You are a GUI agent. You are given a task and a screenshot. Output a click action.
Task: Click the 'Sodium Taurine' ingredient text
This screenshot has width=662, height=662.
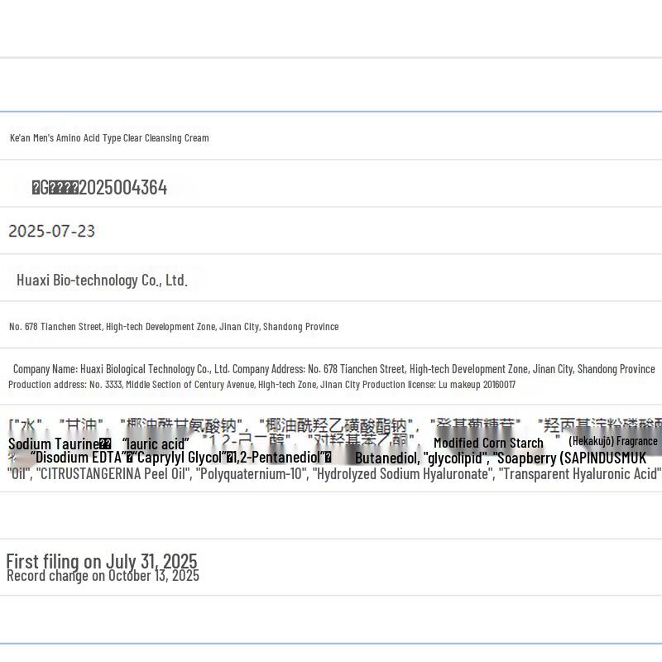(x=54, y=444)
